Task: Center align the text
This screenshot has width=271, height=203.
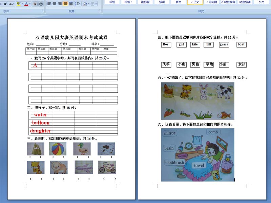Action: [x=55, y=4]
